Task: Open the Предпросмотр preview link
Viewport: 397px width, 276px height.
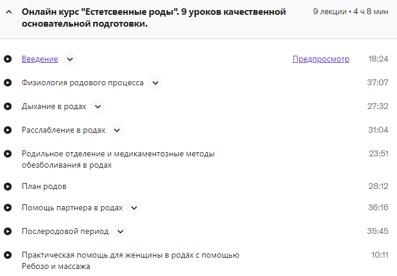Action: (321, 59)
